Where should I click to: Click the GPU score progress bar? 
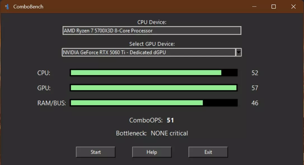[x=154, y=88]
